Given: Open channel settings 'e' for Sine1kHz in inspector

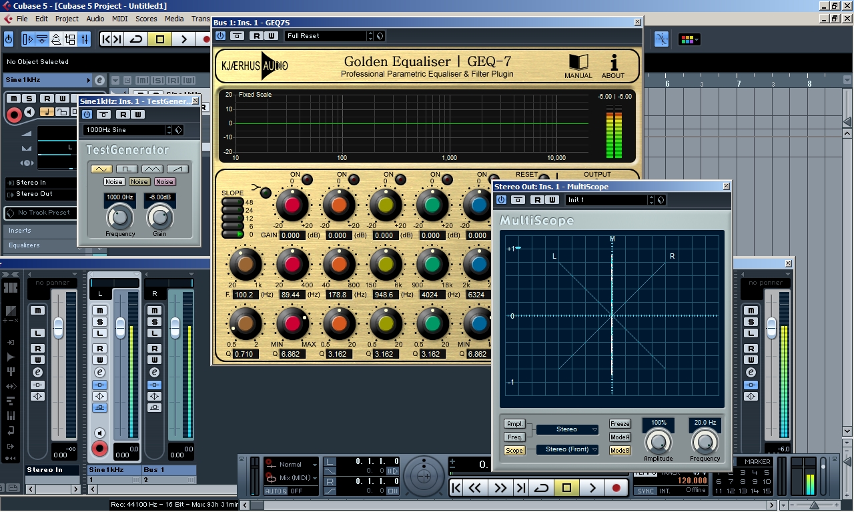Looking at the screenshot, I should coord(99,81).
